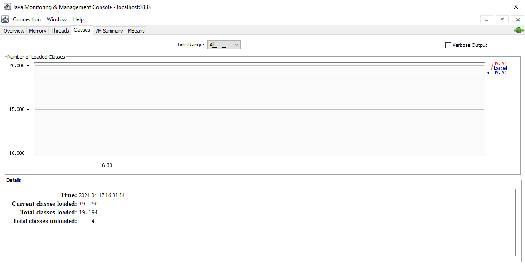This screenshot has height=265, width=525.
Task: Click the internal frame icon beside Connection menu
Action: tap(5, 19)
